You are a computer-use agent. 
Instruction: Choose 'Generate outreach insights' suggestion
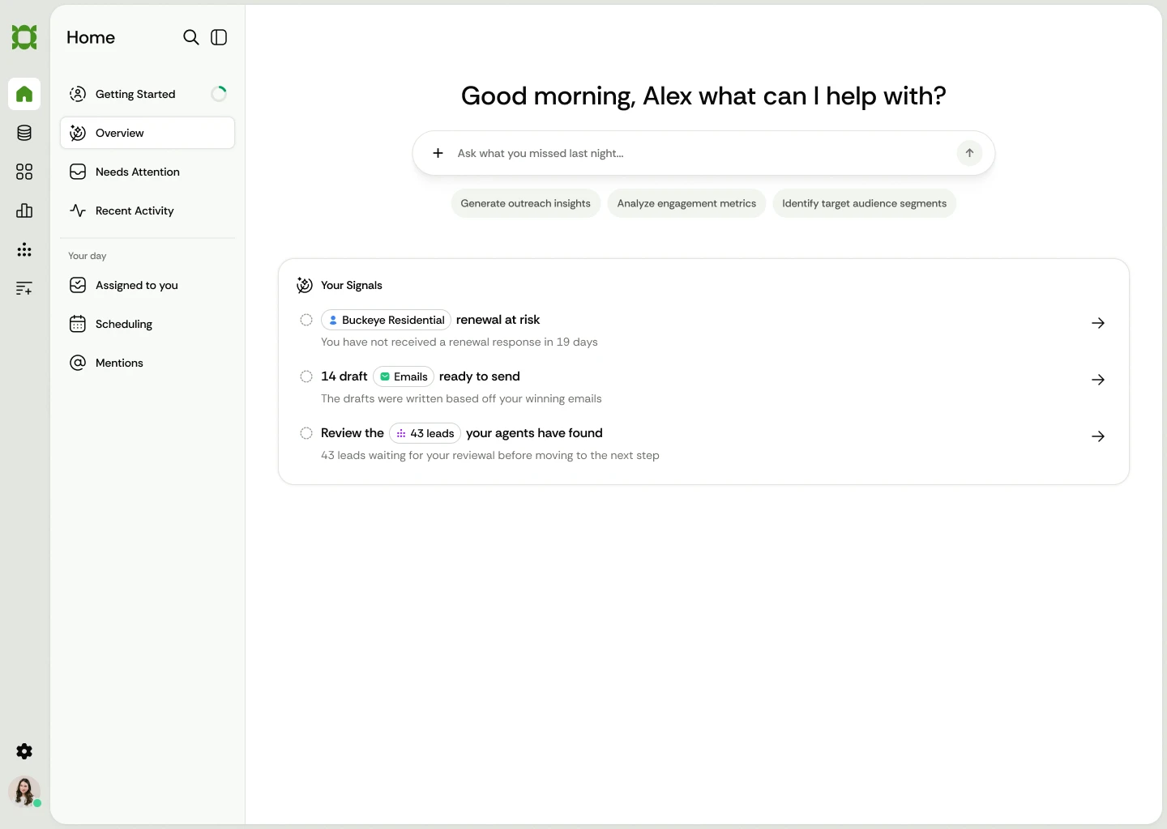coord(525,203)
